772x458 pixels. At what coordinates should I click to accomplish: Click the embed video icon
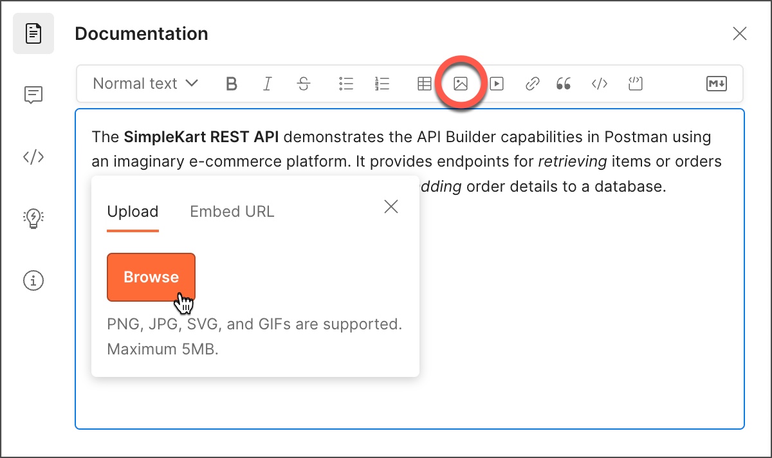pos(496,84)
